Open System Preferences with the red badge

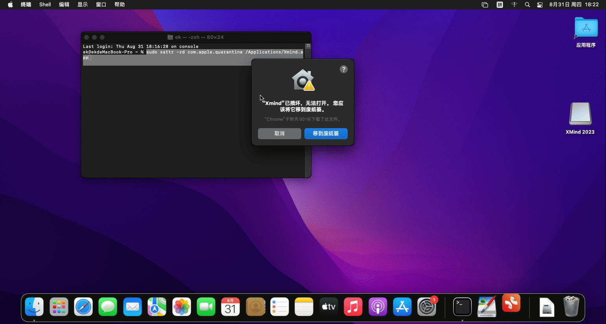point(427,307)
